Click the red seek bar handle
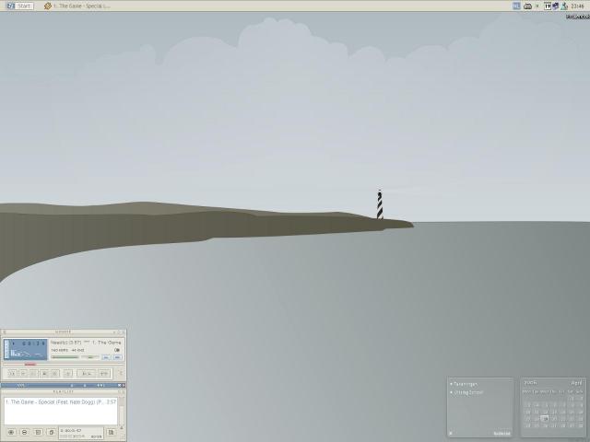590x442 pixels. pos(30,365)
